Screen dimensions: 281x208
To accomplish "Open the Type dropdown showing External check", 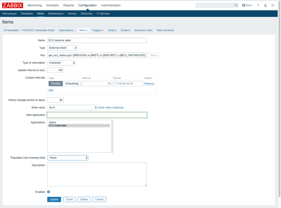I will (x=62, y=48).
